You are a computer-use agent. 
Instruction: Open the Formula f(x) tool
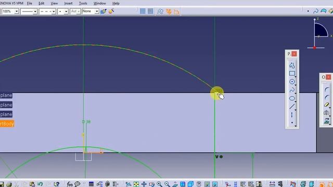[70, 184]
